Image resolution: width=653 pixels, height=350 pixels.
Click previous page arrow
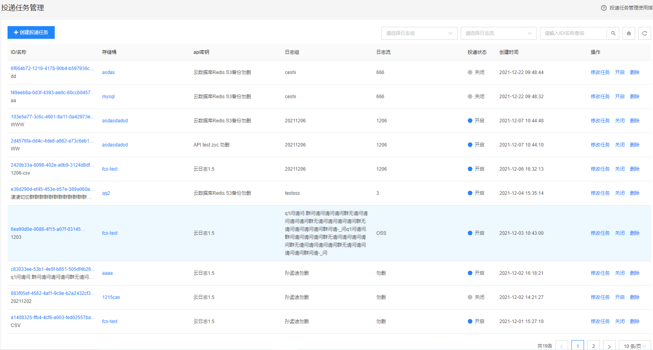[x=562, y=346]
